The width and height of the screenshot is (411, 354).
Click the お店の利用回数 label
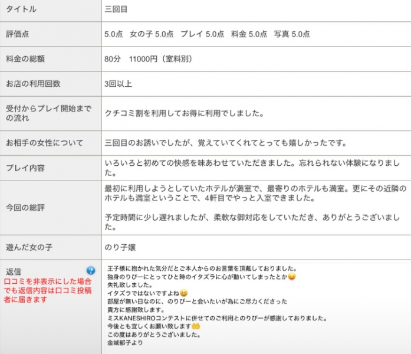33,84
